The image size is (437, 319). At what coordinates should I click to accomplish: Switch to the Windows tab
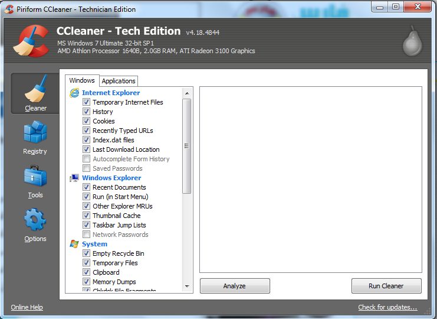point(82,80)
